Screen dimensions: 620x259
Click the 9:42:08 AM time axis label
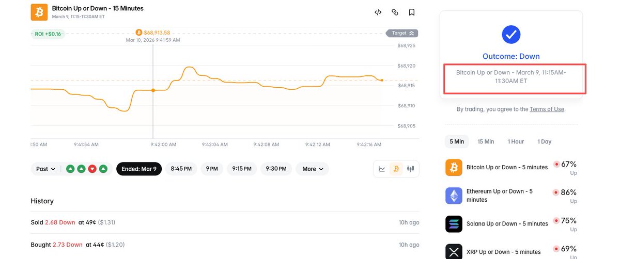pos(266,144)
